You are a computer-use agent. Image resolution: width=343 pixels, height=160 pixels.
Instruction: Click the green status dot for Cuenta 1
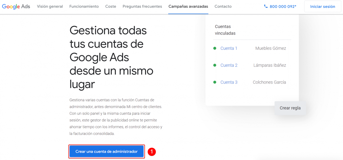click(215, 48)
